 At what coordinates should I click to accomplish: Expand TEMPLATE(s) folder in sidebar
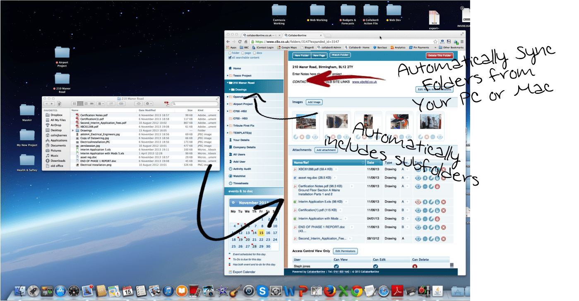coord(228,133)
